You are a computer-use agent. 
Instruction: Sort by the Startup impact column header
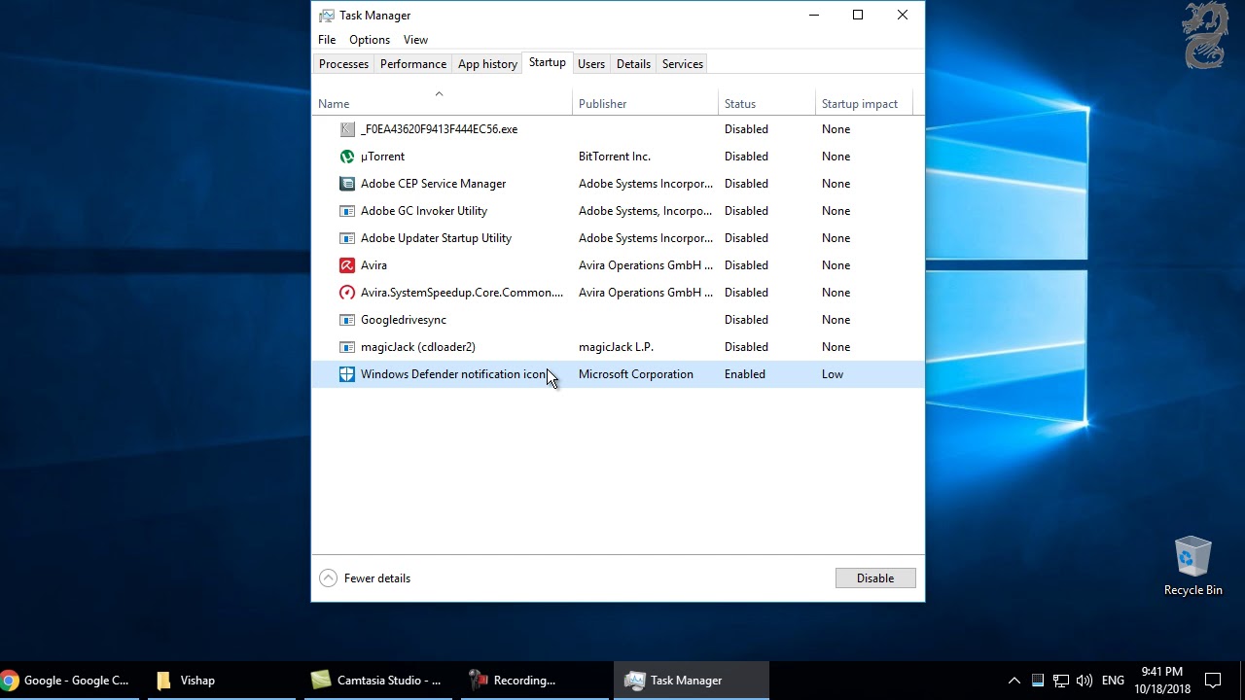coord(859,104)
